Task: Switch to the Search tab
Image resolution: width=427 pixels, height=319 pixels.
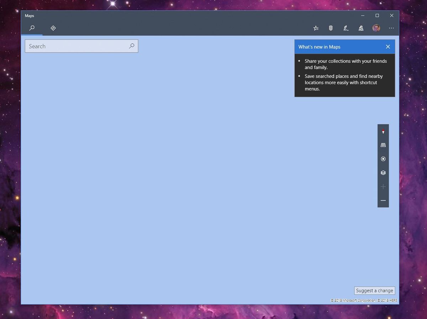Action: [32, 28]
